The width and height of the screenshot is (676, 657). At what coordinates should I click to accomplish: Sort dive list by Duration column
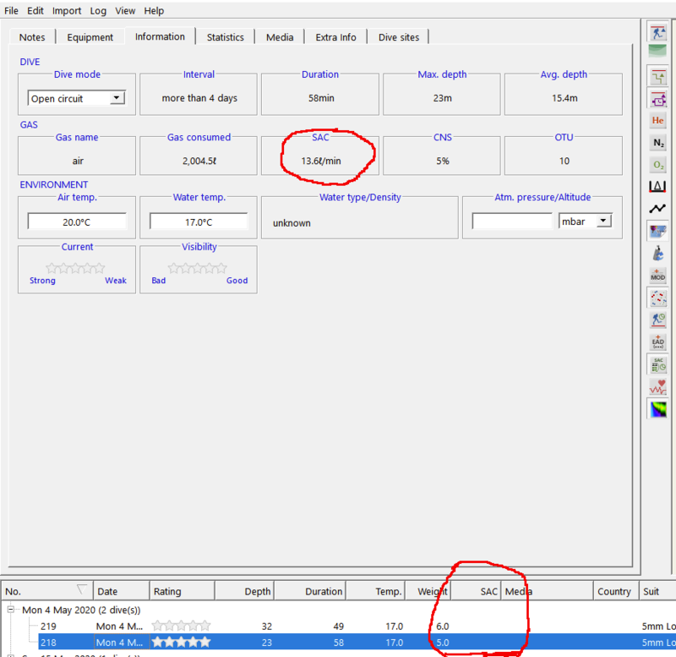click(x=324, y=592)
